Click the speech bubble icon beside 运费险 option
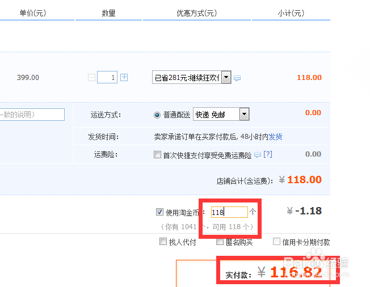The image size is (370, 287). pyautogui.click(x=258, y=155)
